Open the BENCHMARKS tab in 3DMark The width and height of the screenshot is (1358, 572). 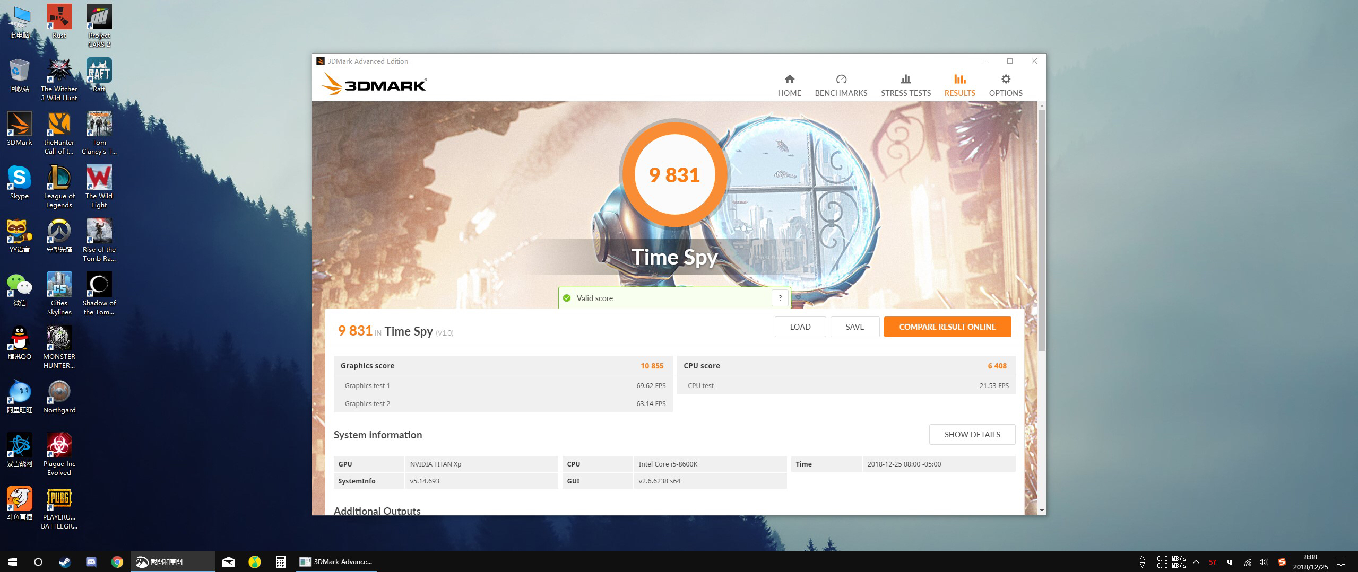(841, 85)
